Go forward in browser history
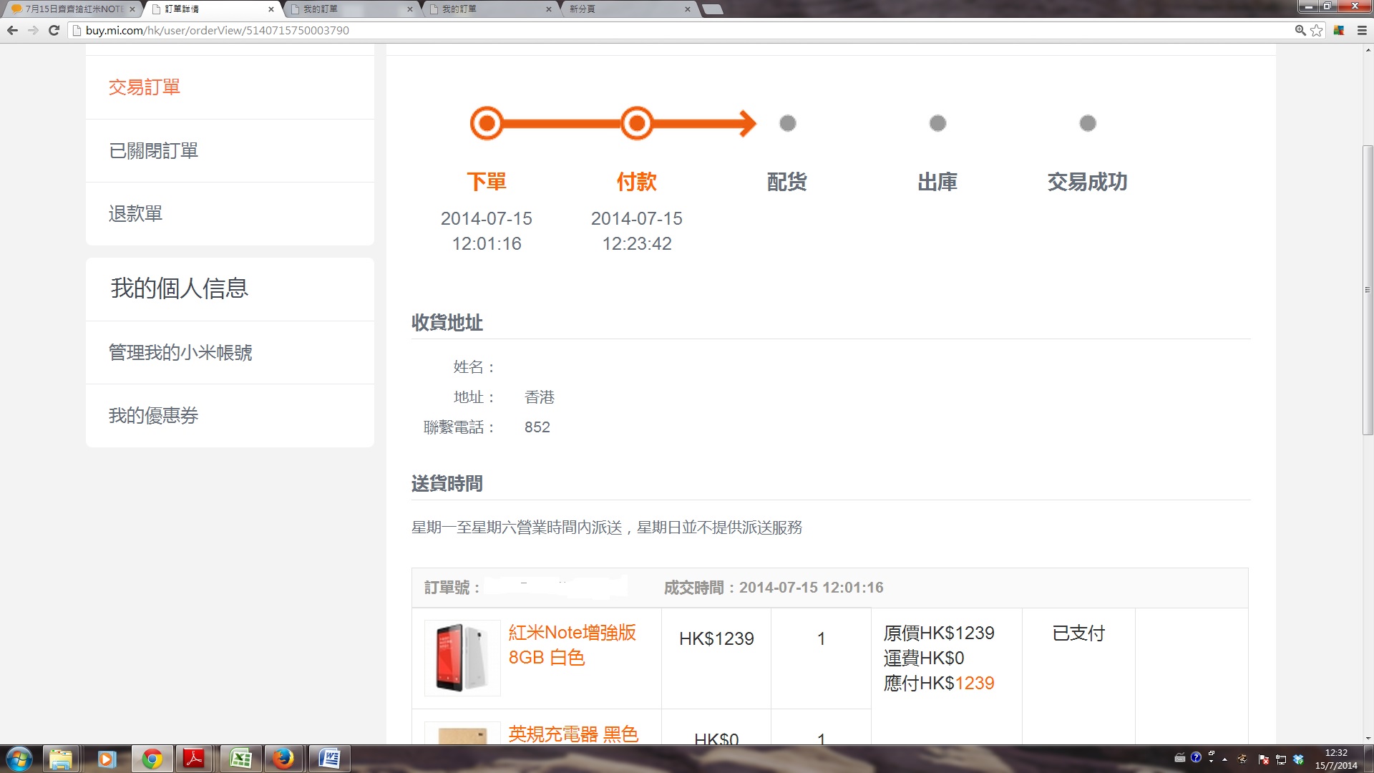 [33, 30]
